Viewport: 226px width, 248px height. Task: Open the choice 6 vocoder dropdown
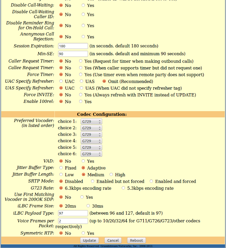pyautogui.click(x=91, y=154)
